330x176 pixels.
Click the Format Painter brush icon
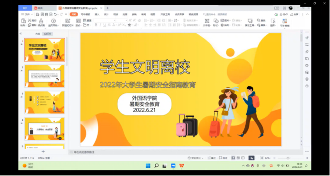coord(41,21)
